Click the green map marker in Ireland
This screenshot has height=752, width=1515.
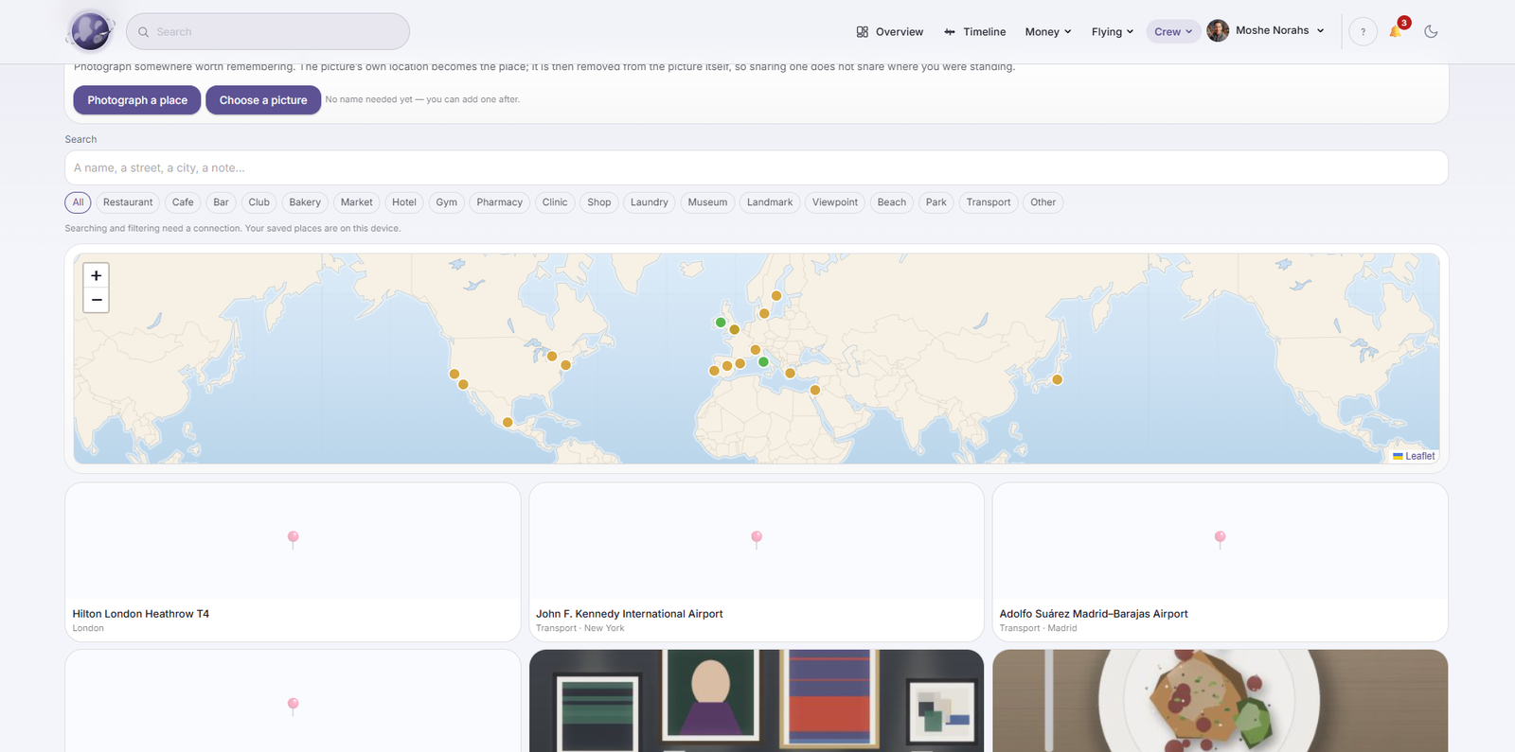[x=721, y=323]
